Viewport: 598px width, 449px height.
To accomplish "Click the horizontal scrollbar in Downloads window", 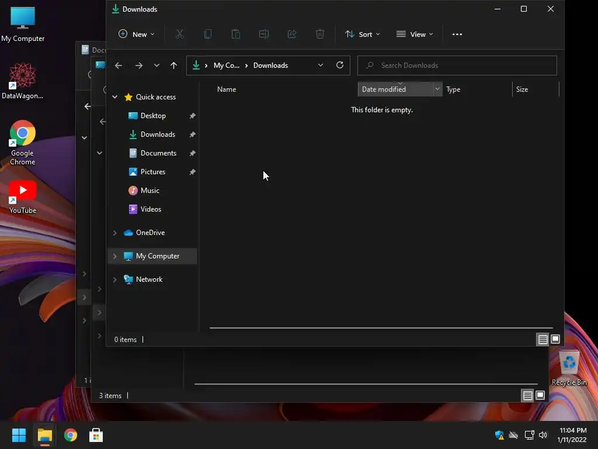I will 381,327.
